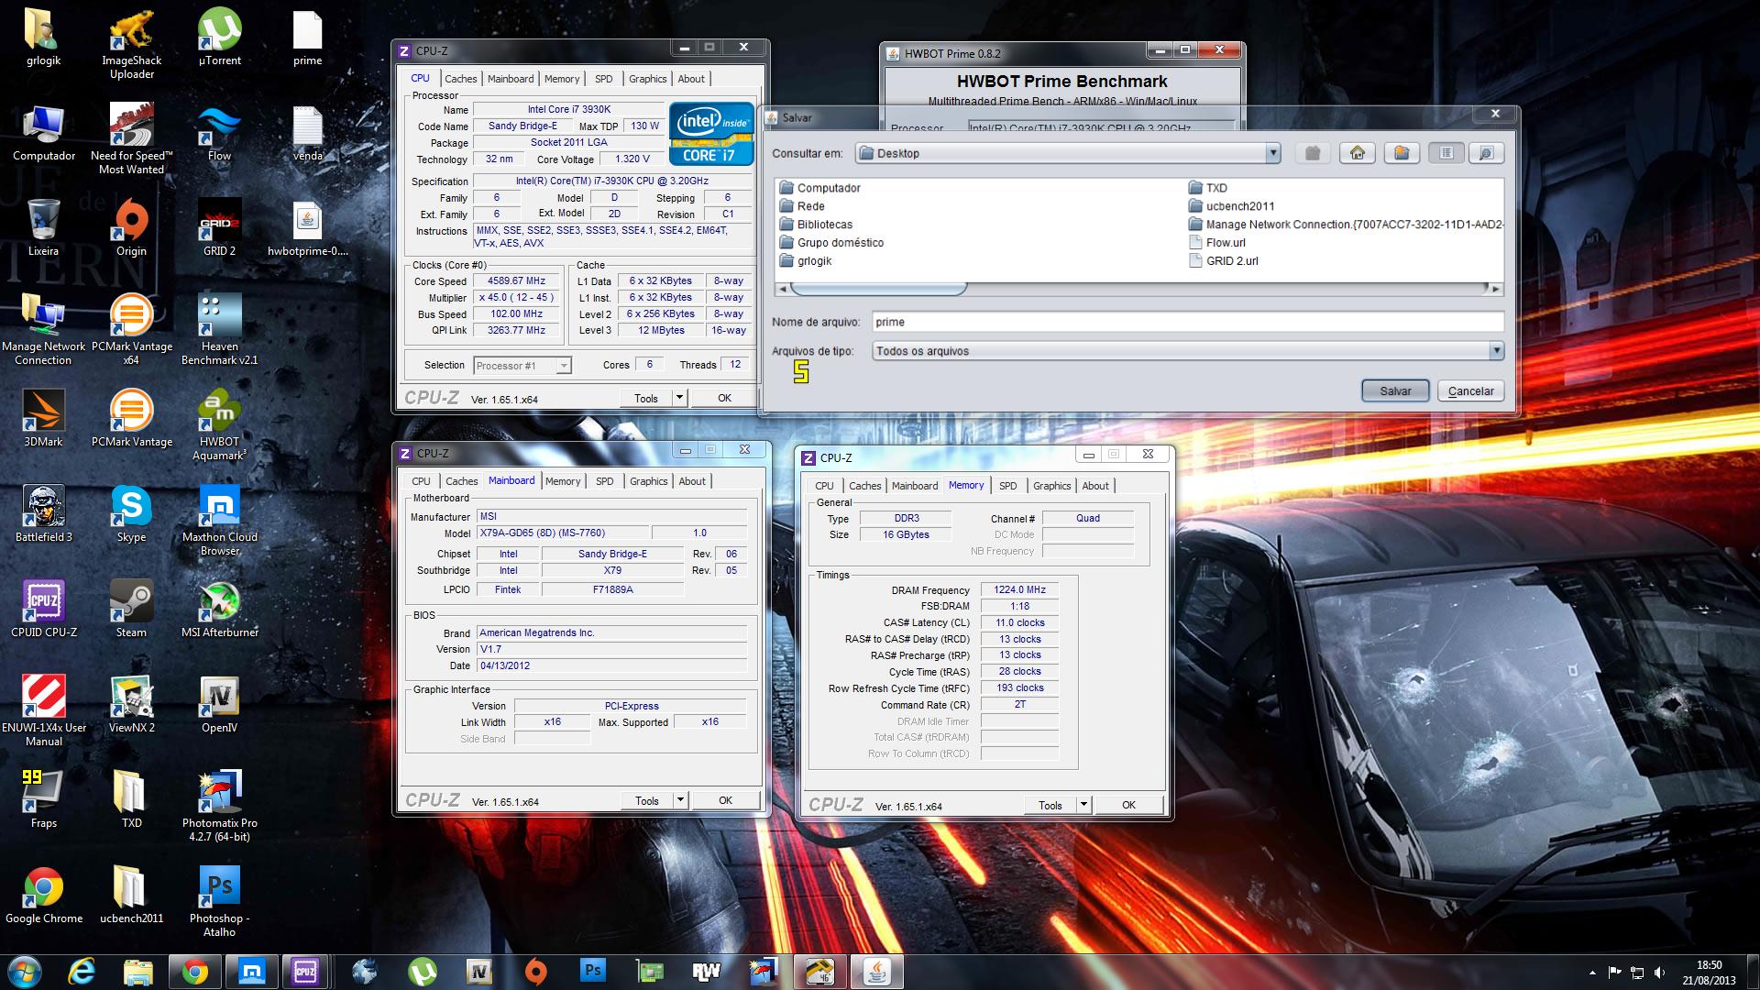Show hidden system tray icons

pos(1592,973)
